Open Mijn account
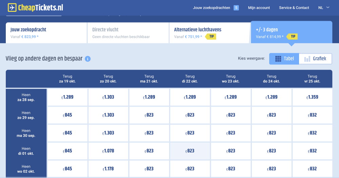Screen dimensions: 339x178 (259, 8)
